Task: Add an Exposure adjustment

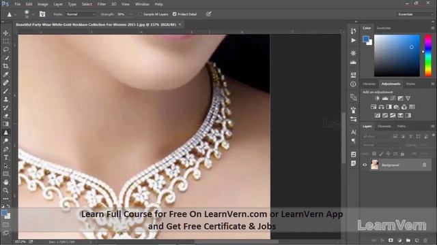Action: coord(401,98)
